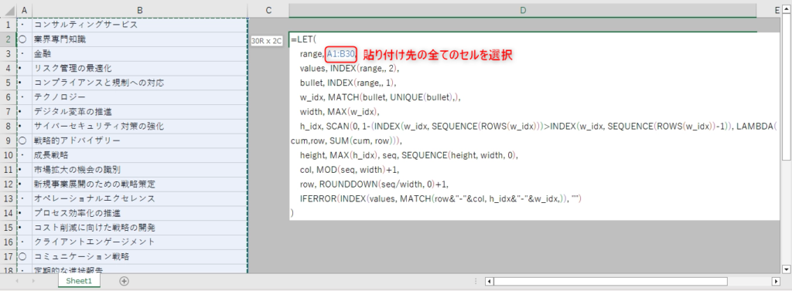Select the row 13 header
This screenshot has height=291, width=792.
click(x=8, y=198)
